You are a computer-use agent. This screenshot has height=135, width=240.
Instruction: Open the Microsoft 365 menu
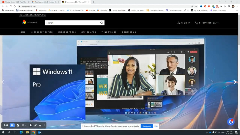click(x=67, y=32)
